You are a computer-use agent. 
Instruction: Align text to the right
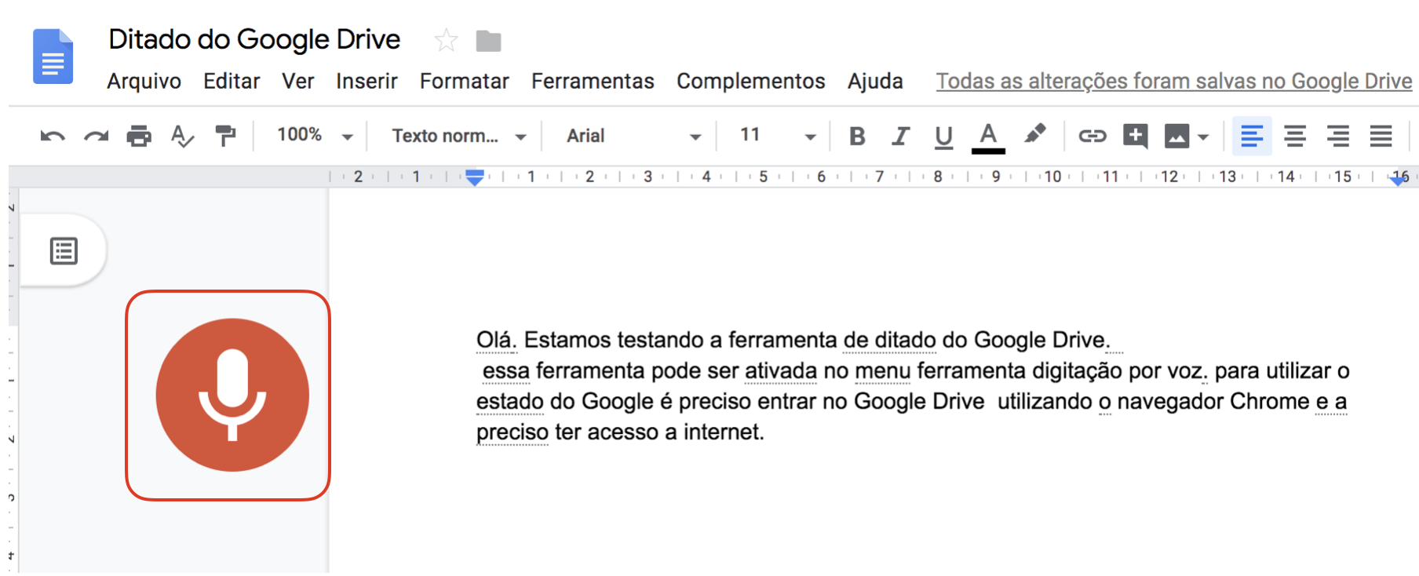[1338, 137]
